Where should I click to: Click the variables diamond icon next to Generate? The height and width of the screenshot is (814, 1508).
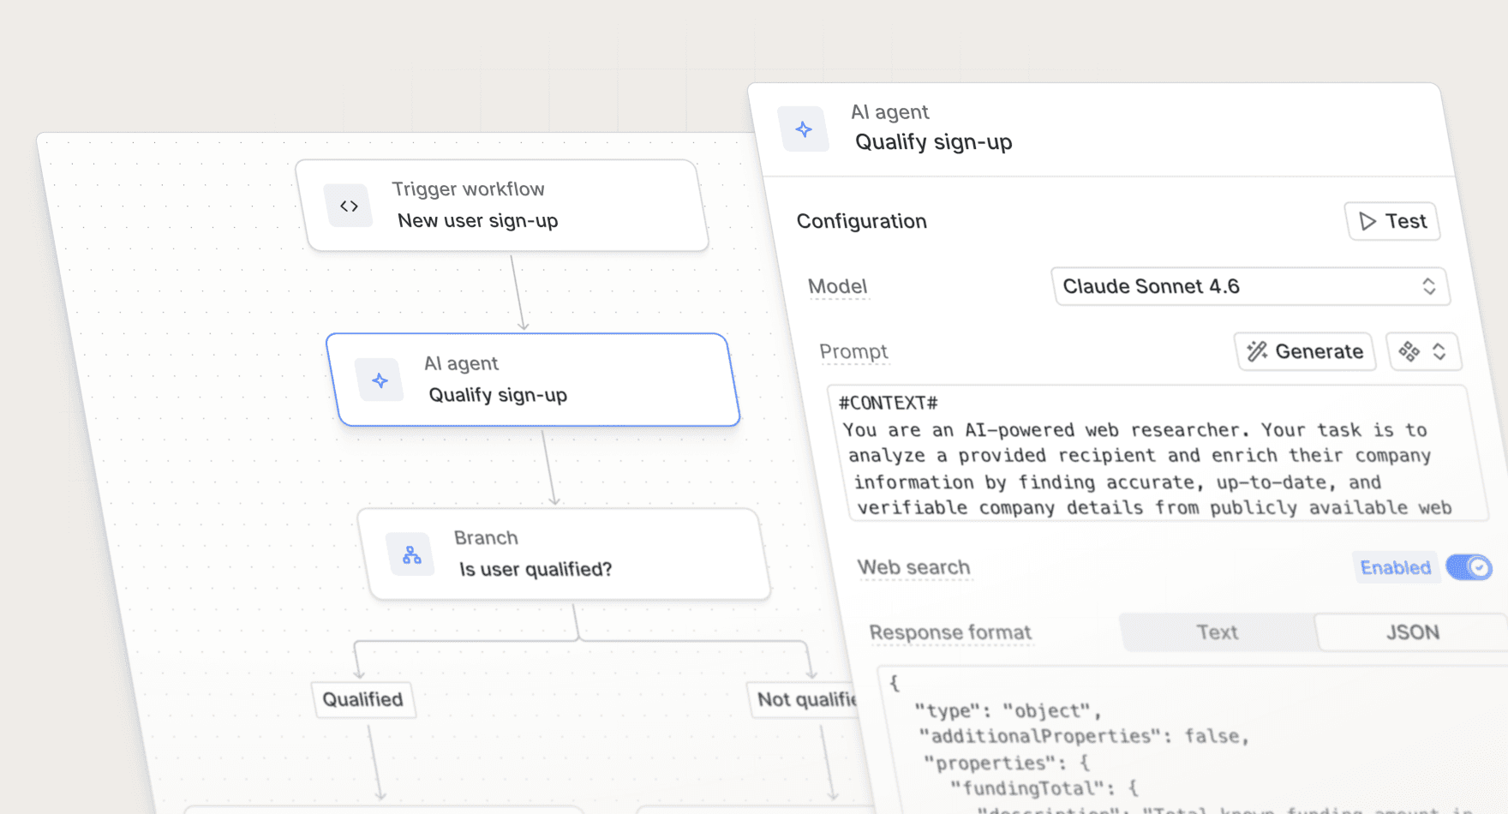click(1409, 351)
